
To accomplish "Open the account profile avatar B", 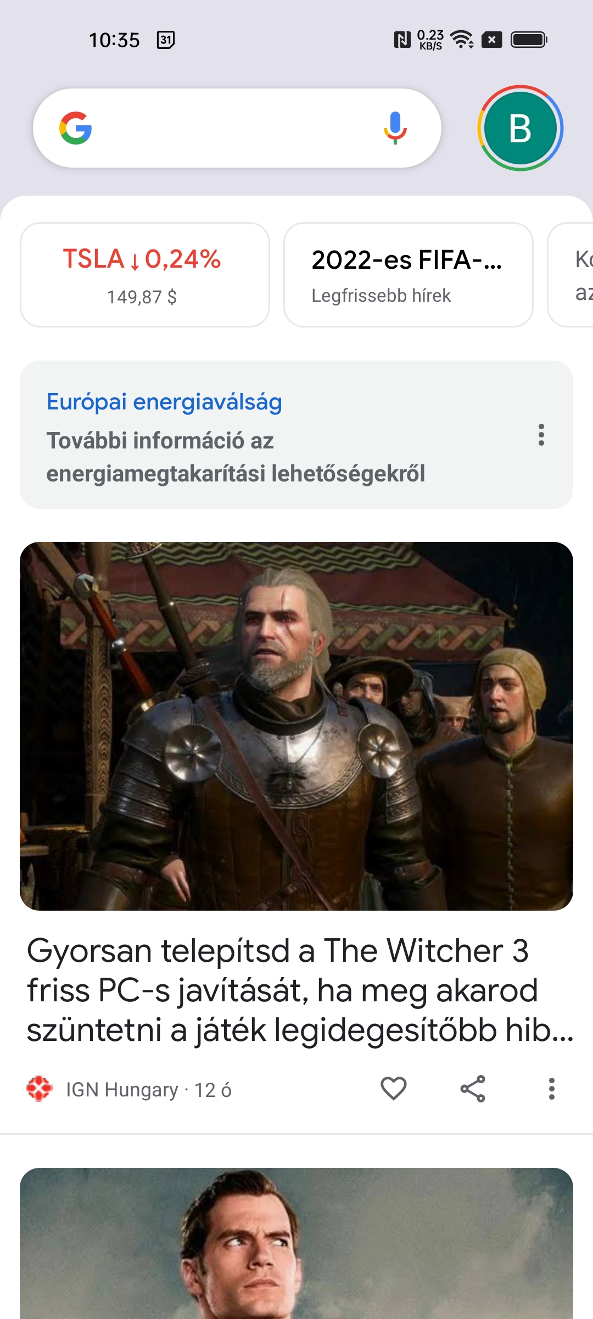I will click(x=520, y=128).
